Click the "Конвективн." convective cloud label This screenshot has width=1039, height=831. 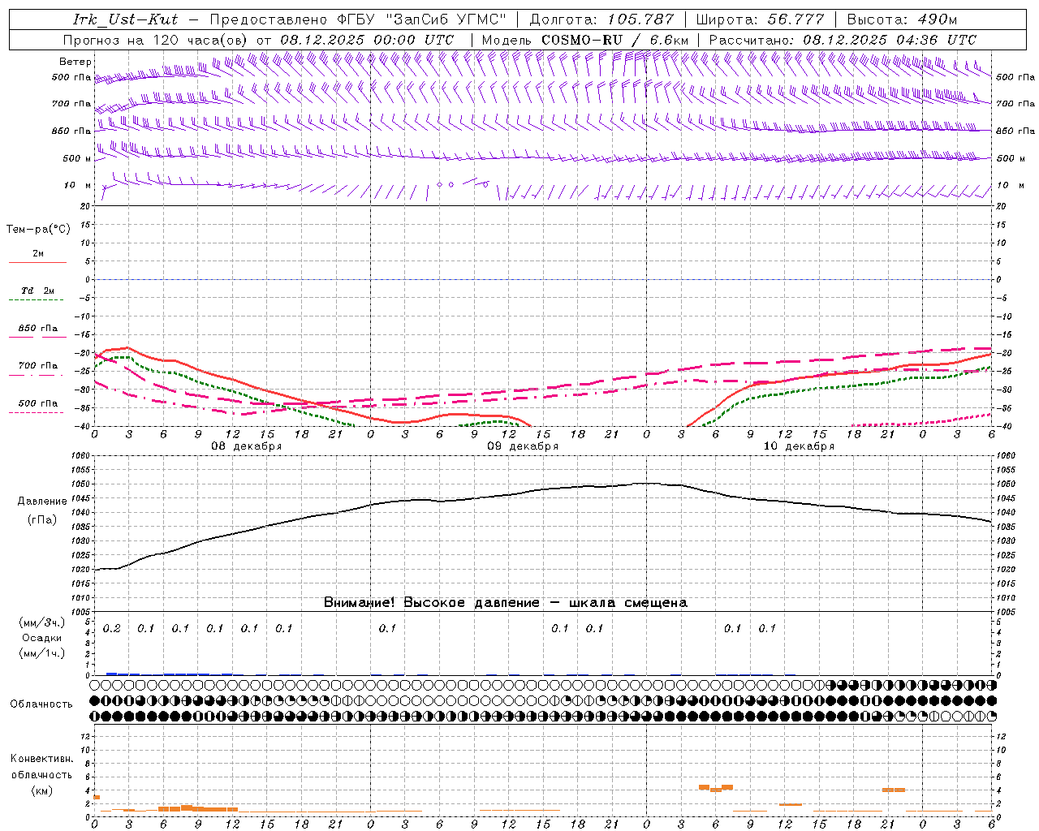(x=41, y=759)
